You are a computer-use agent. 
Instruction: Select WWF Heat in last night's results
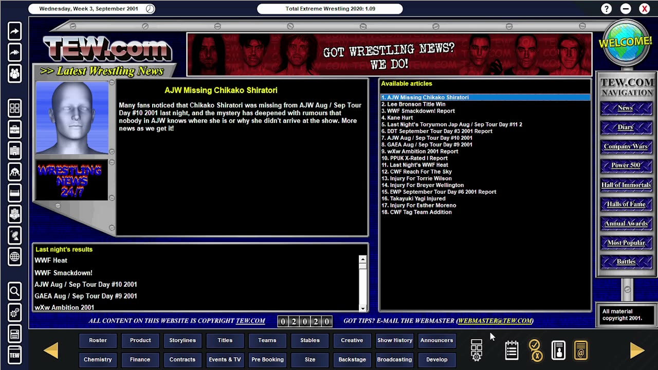tap(51, 261)
